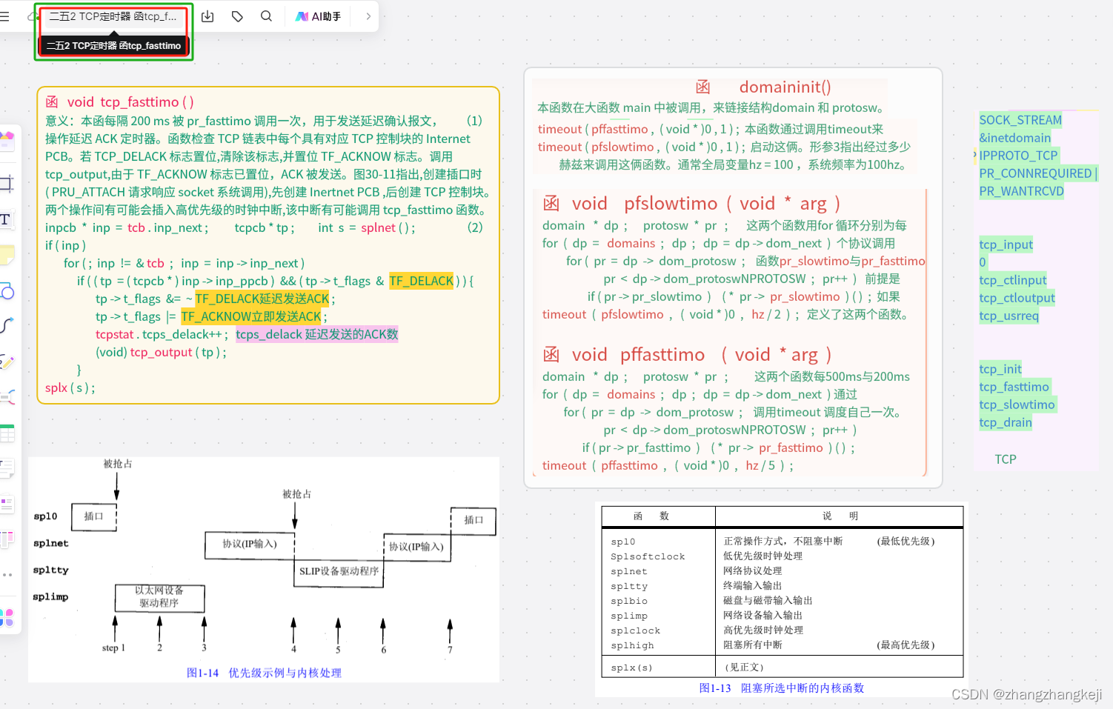Screen dimensions: 1113x709
Task: Click '图1-14 优先级示例与内核处理' caption
Action: pos(264,673)
